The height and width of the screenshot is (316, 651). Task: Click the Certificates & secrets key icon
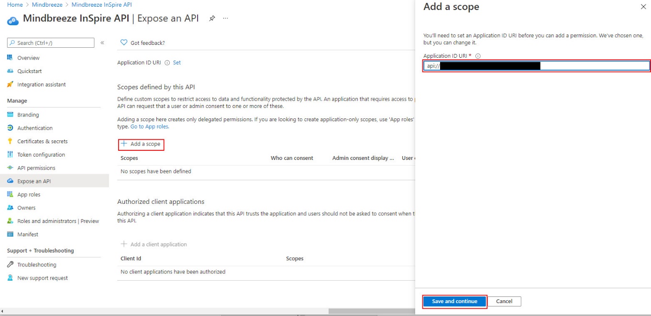[x=10, y=141]
